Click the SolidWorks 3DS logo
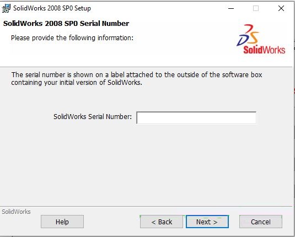The width and height of the screenshot is (295, 237). [x=261, y=39]
